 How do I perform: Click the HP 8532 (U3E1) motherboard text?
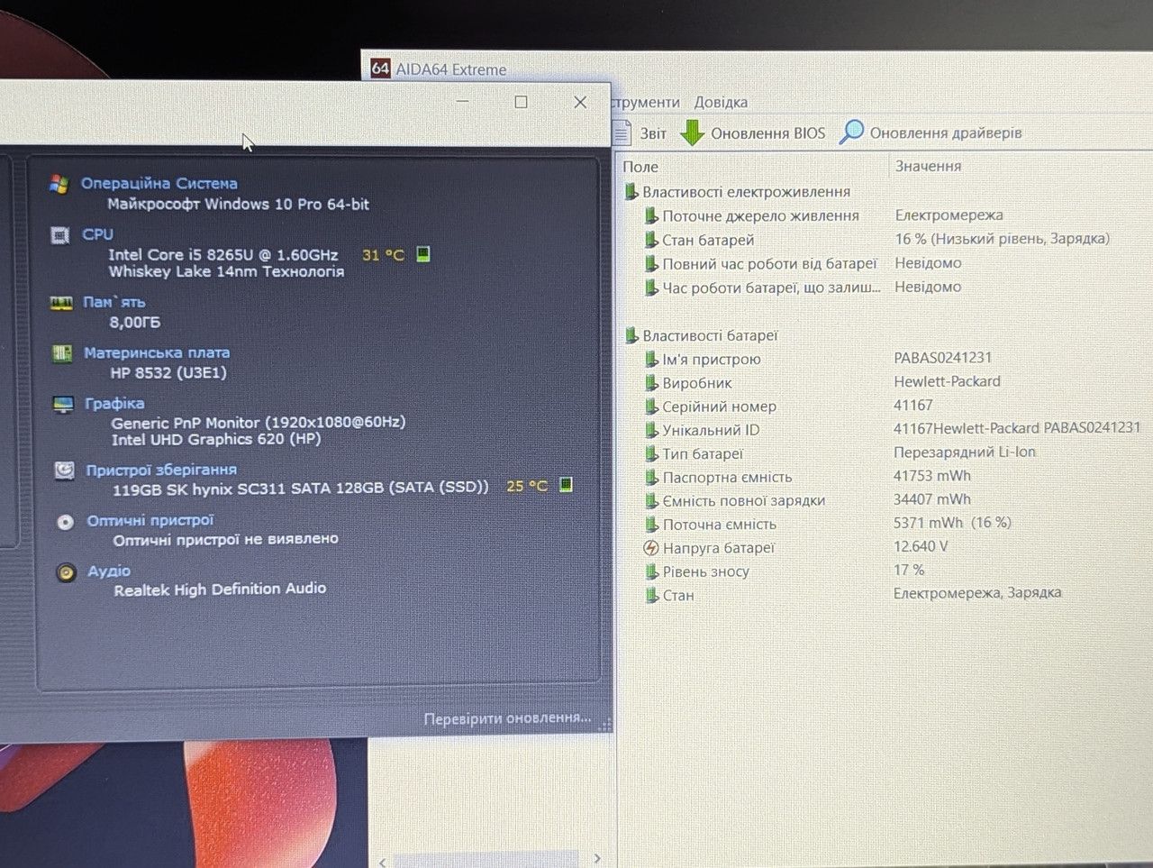coord(168,372)
